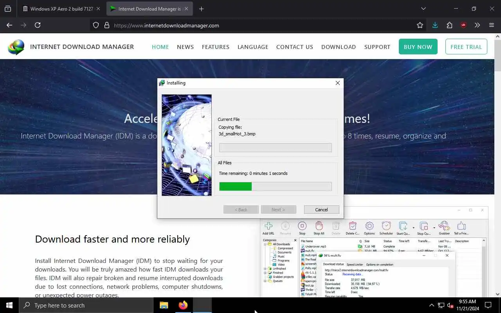
Task: Click the green BUY NOW button
Action: pyautogui.click(x=418, y=47)
